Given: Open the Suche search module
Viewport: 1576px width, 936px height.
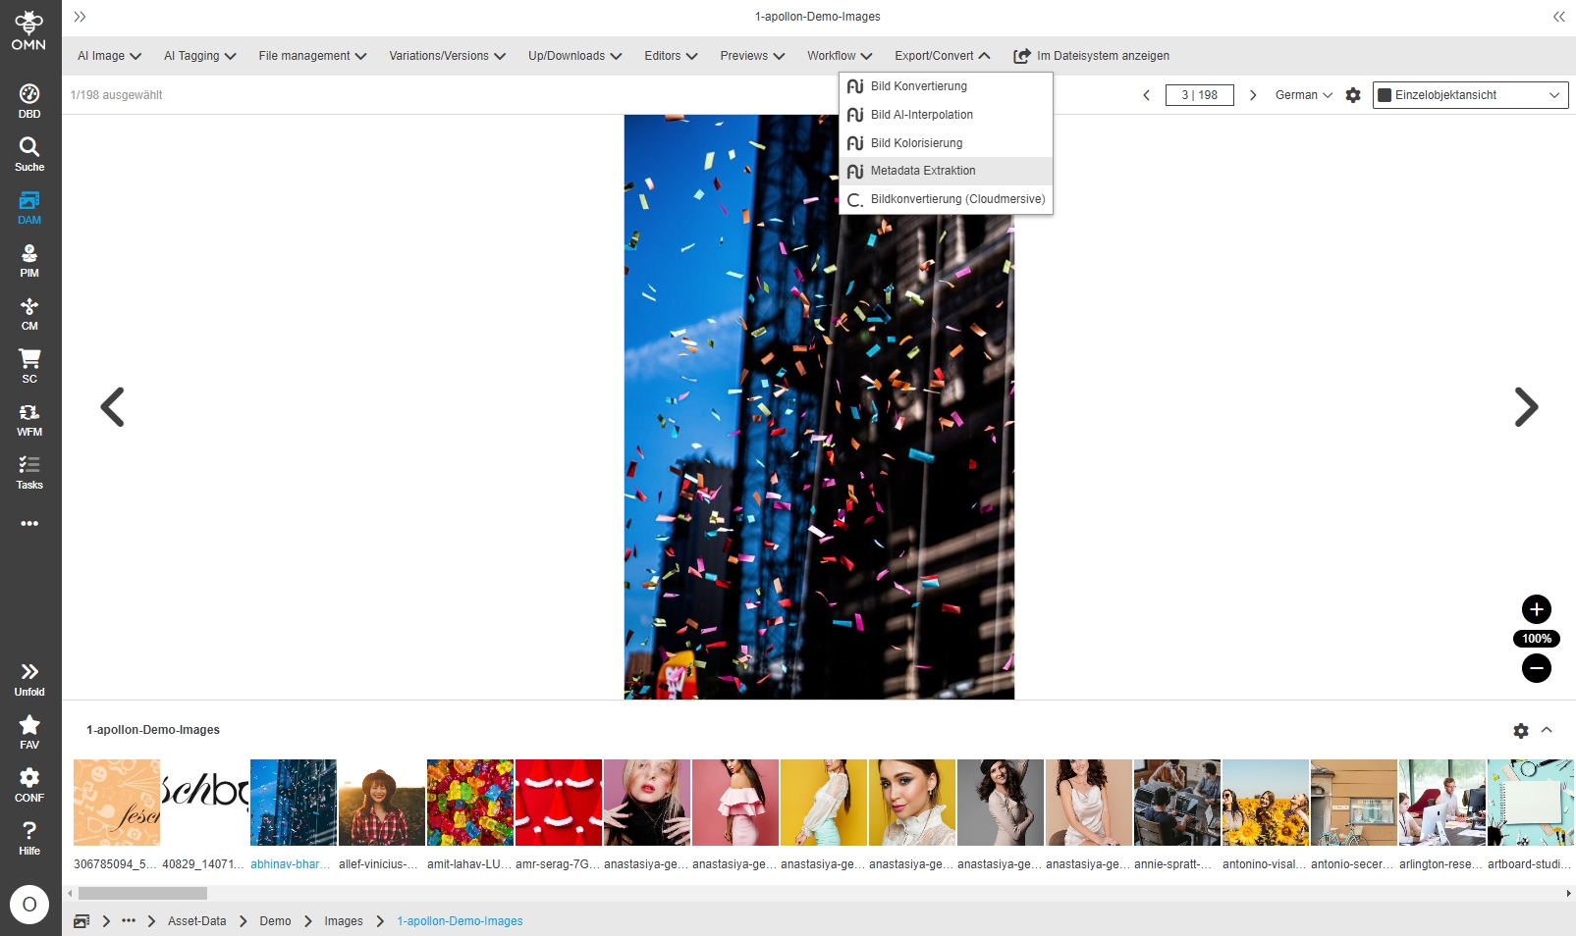Looking at the screenshot, I should pyautogui.click(x=29, y=154).
